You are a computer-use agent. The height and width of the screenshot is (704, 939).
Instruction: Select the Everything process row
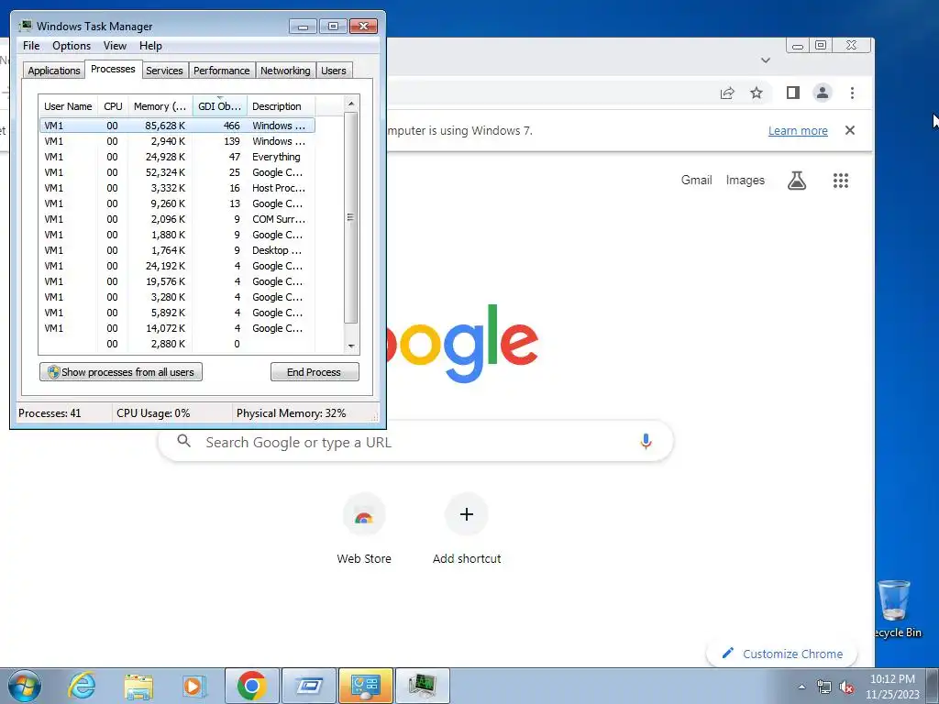[x=177, y=157]
